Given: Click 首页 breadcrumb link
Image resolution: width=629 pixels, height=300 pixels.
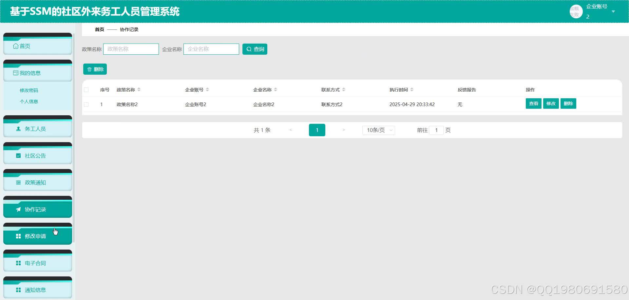Looking at the screenshot, I should pos(100,29).
